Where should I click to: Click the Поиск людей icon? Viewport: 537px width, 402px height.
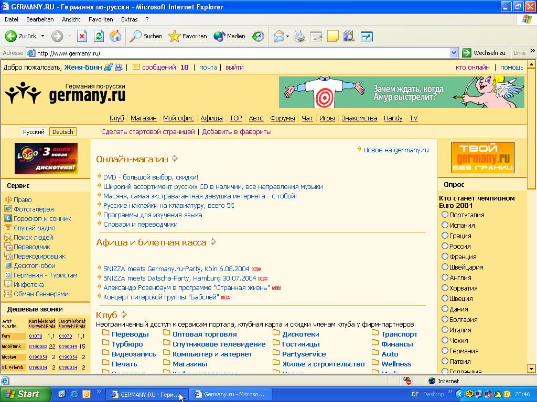click(x=8, y=237)
